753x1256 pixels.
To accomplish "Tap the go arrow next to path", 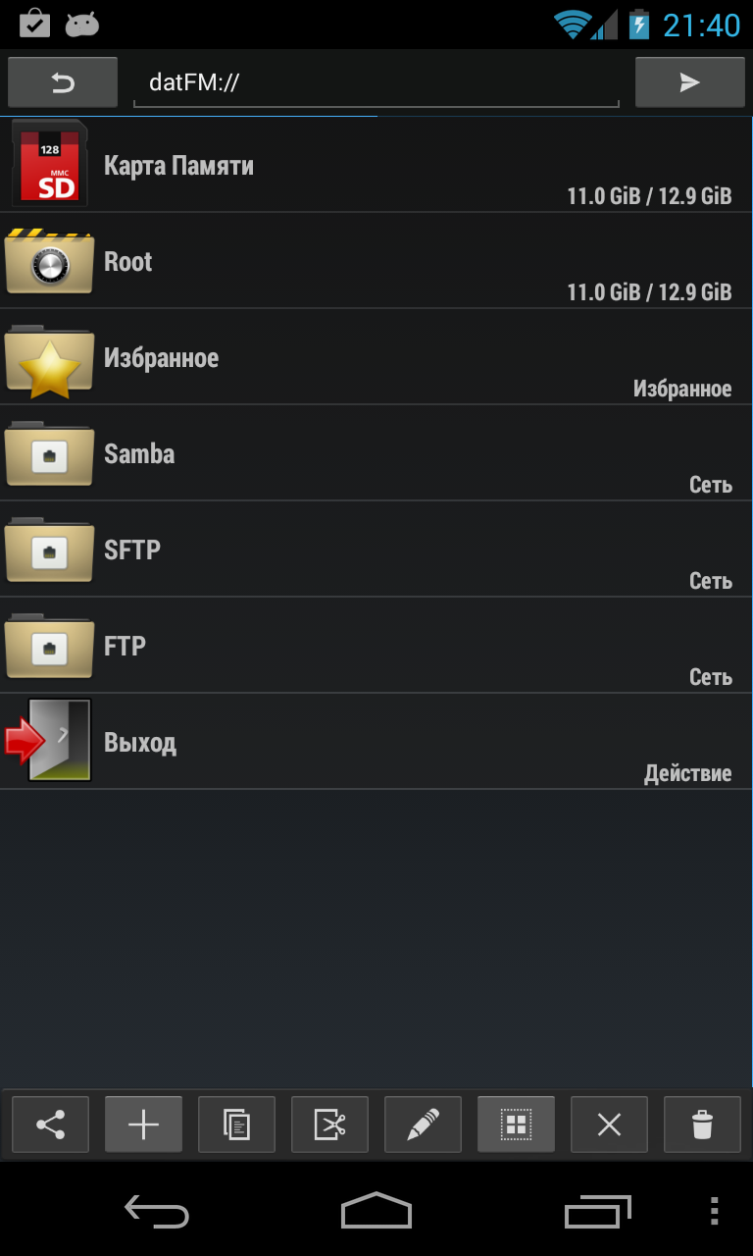I will pos(690,82).
